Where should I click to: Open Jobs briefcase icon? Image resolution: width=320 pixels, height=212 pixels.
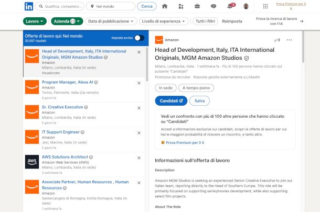[197, 6]
